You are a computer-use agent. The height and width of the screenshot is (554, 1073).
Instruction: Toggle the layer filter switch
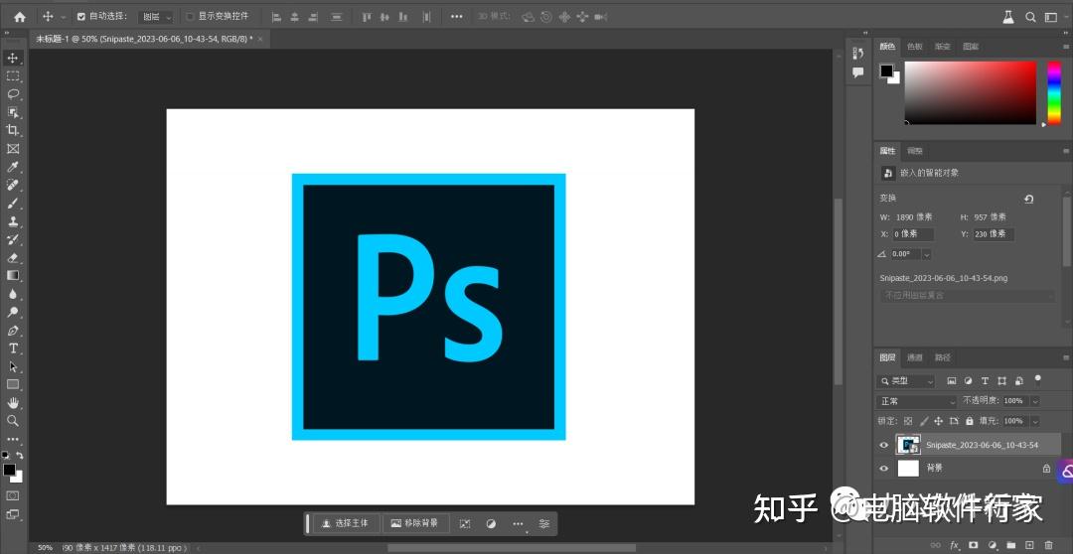point(1037,379)
